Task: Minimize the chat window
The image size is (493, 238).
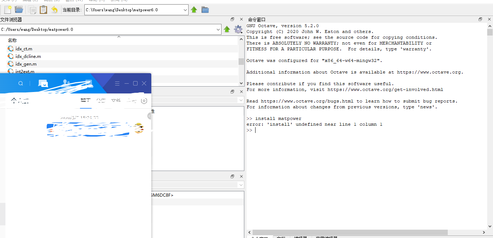Action: (x=126, y=83)
